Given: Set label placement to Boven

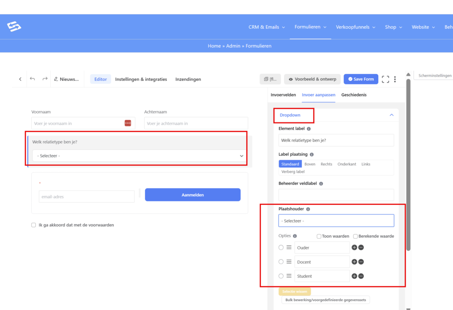Looking at the screenshot, I should pos(310,164).
